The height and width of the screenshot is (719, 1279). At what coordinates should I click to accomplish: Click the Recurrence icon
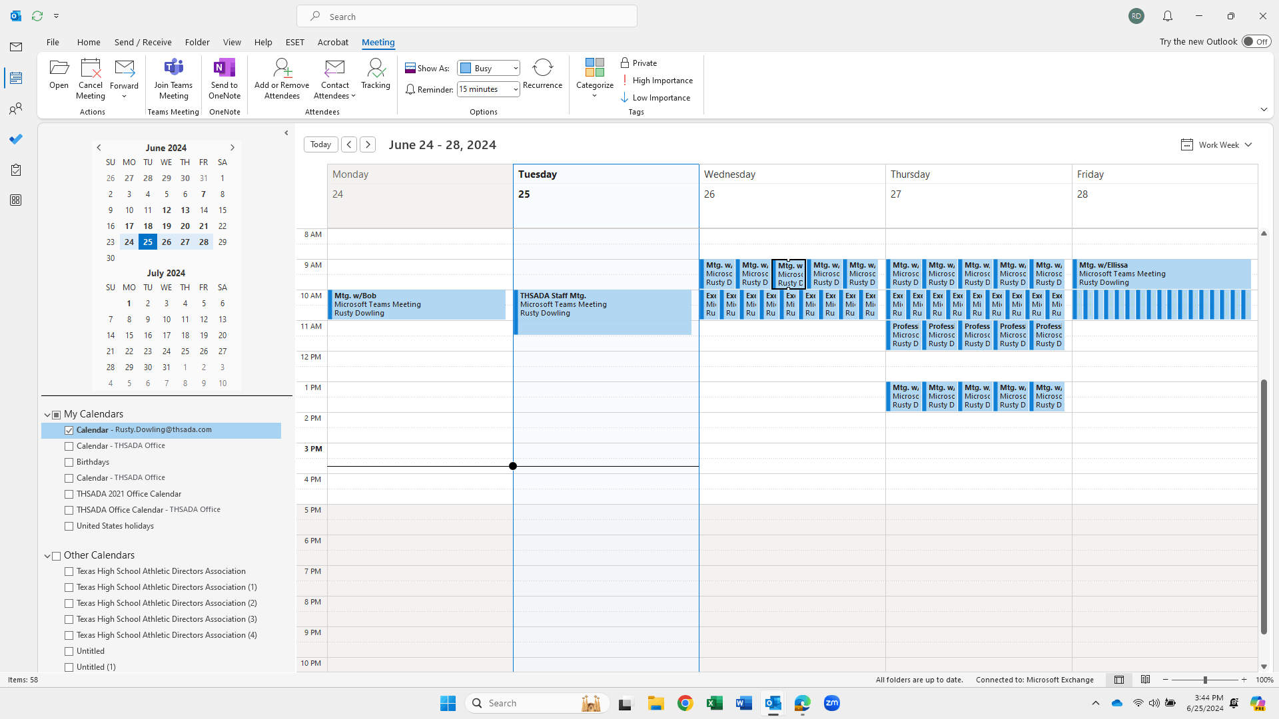[542, 69]
